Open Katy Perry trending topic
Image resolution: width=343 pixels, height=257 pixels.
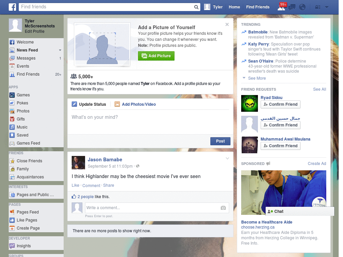(x=258, y=44)
